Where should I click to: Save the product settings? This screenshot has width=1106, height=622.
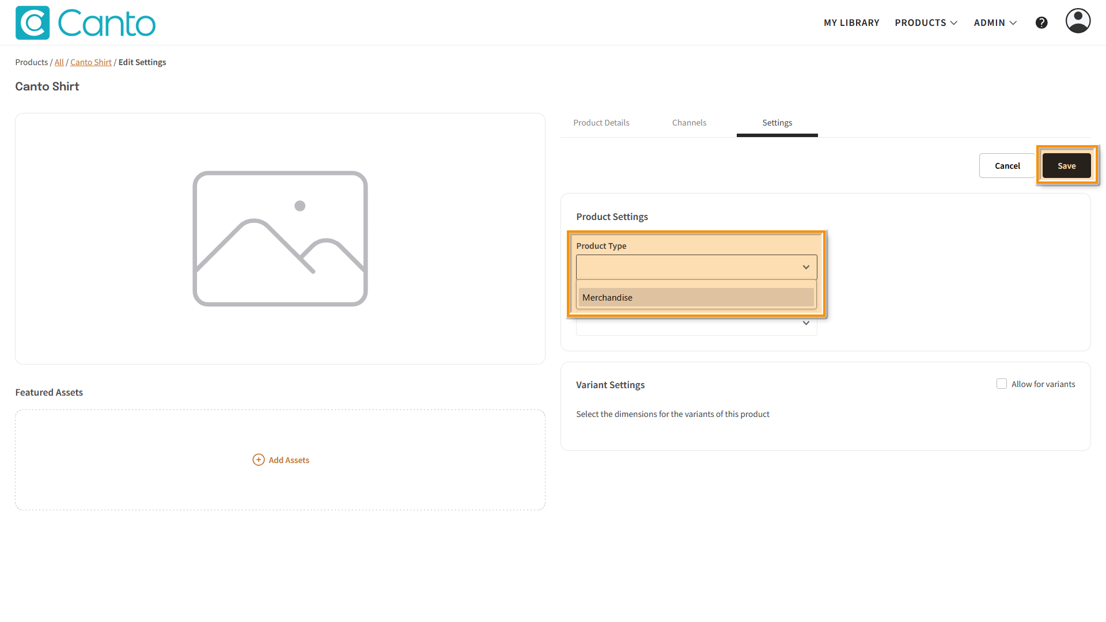click(x=1066, y=165)
